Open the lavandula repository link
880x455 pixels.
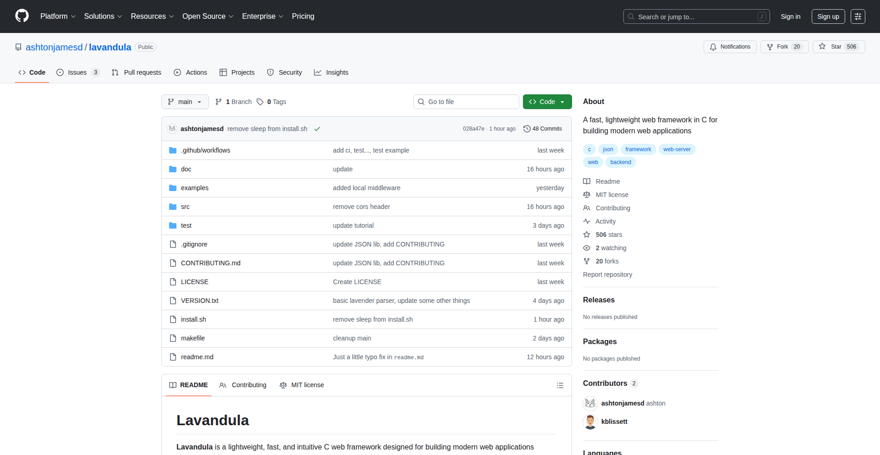110,47
